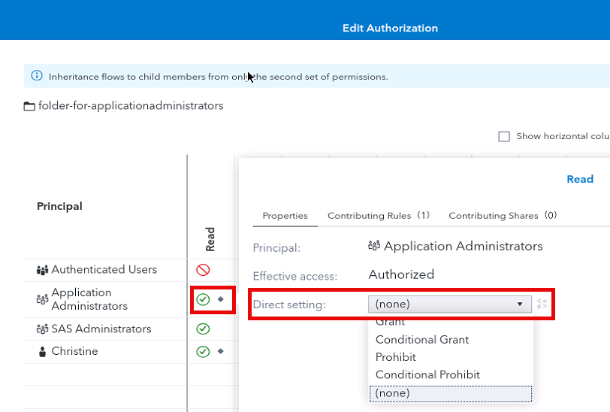610x412 pixels.
Task: Click the user icon next to Christine
Action: point(42,352)
